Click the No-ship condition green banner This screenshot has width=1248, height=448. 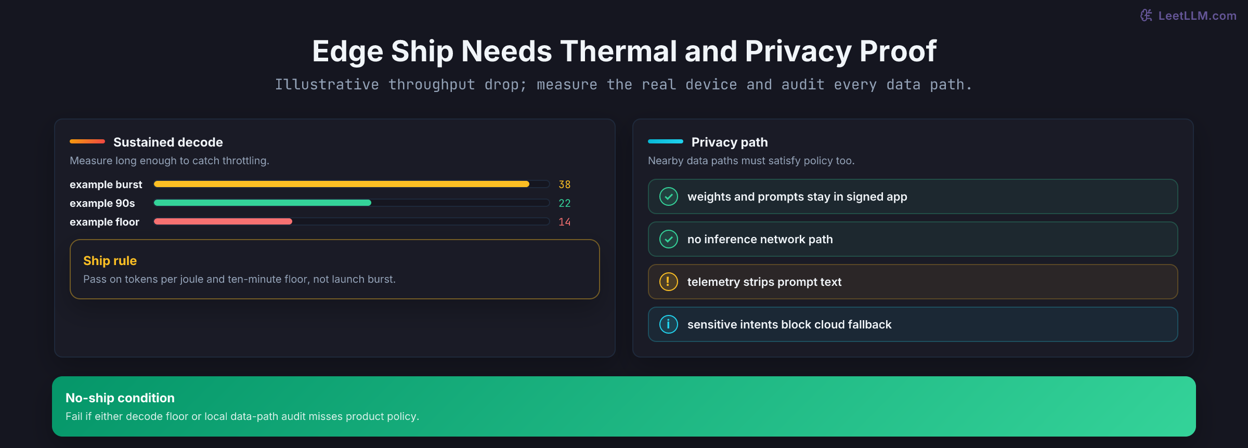pyautogui.click(x=624, y=406)
